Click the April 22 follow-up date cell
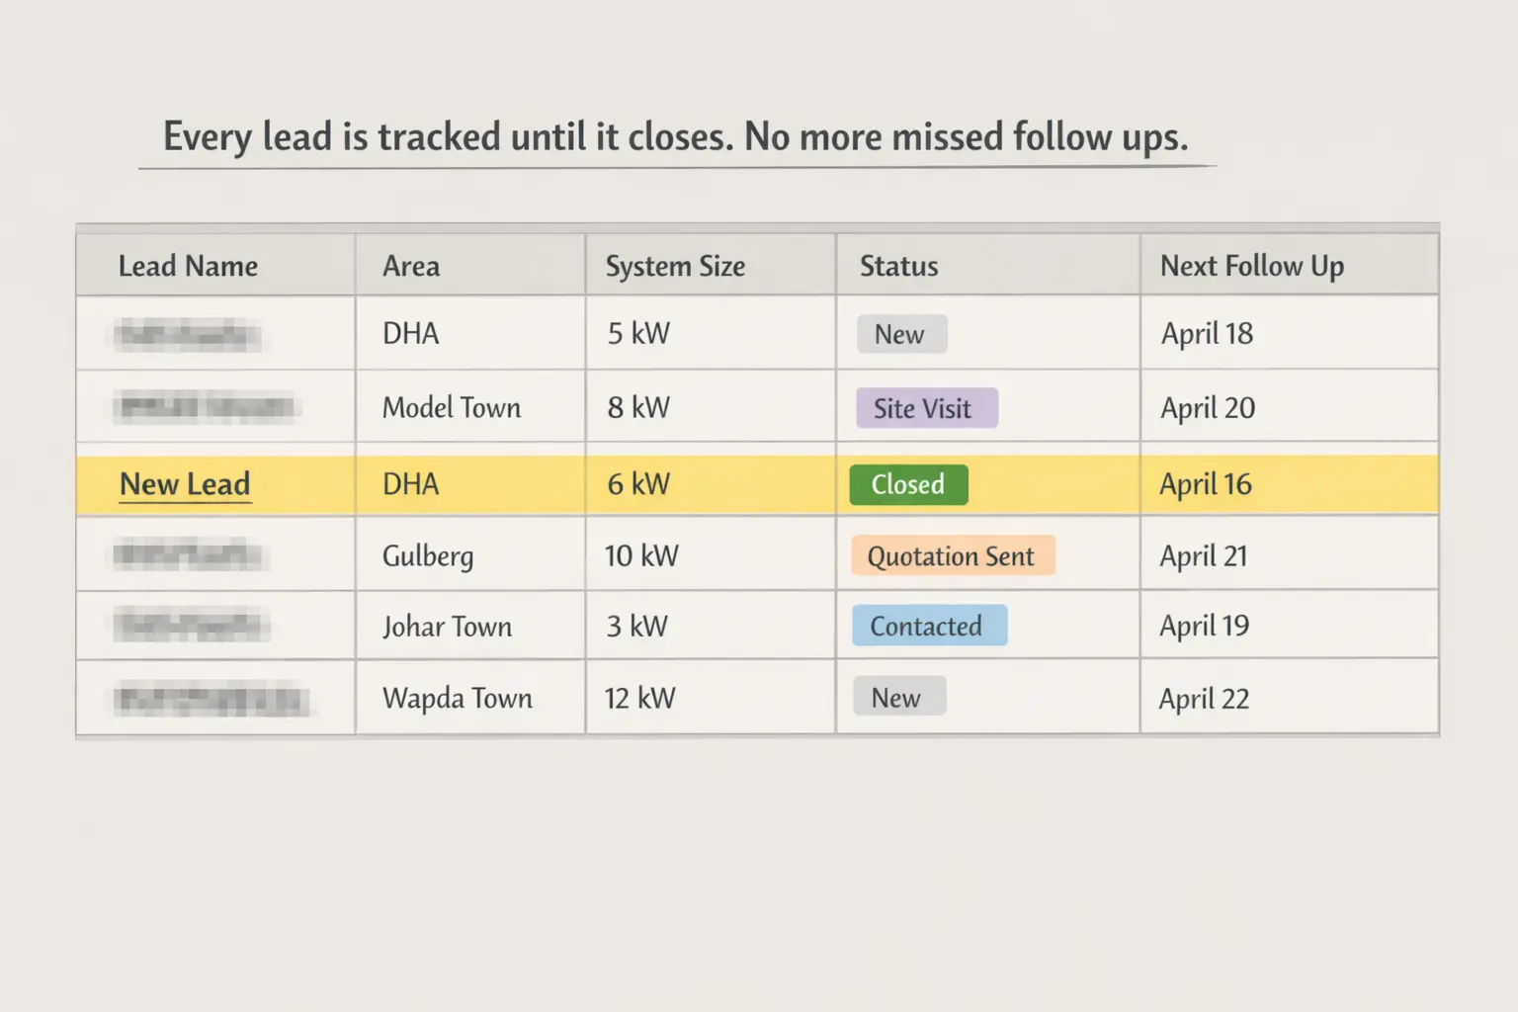The width and height of the screenshot is (1518, 1012). point(1204,699)
